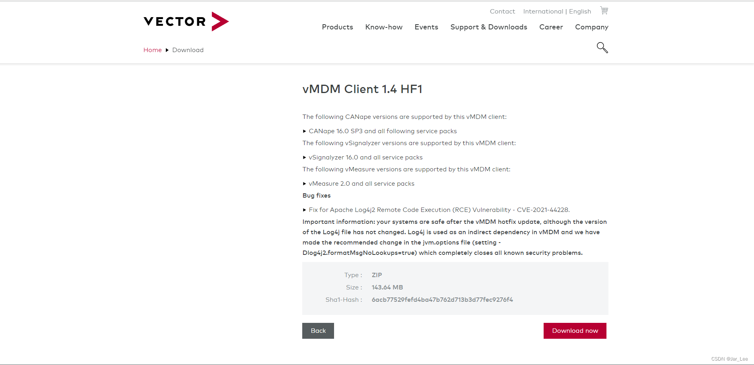Click the 'The following vMeasure versions' sentence
The width and height of the screenshot is (754, 365).
[x=406, y=169]
